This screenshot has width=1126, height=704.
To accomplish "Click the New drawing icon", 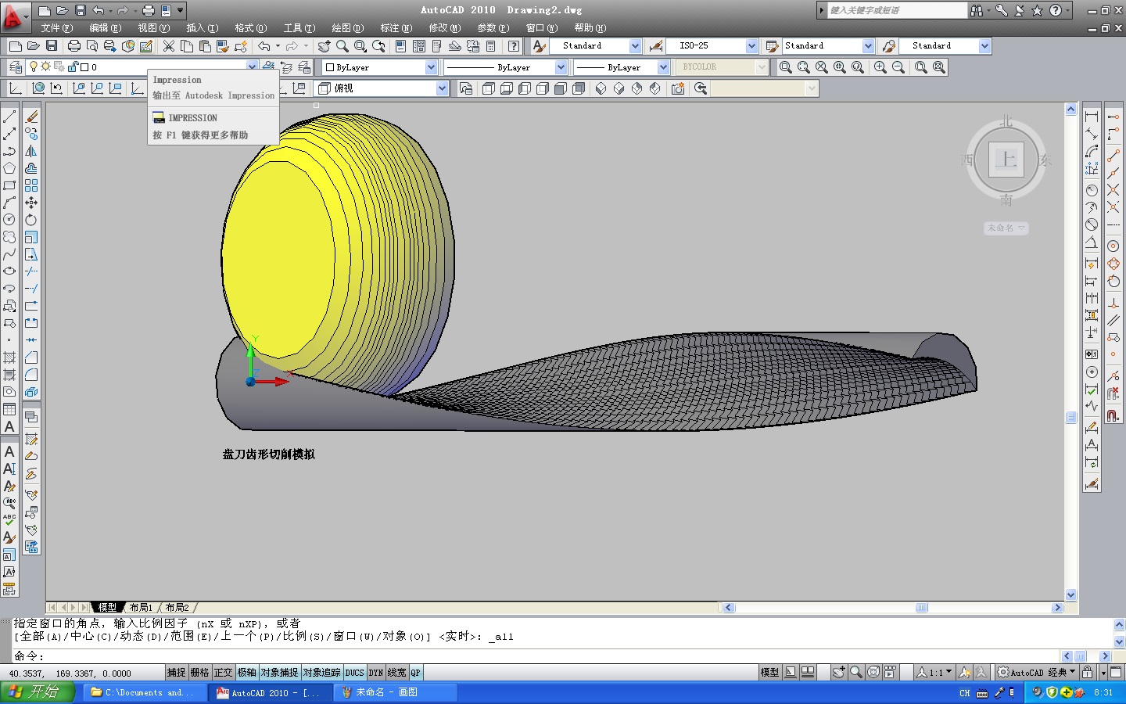I will (15, 46).
